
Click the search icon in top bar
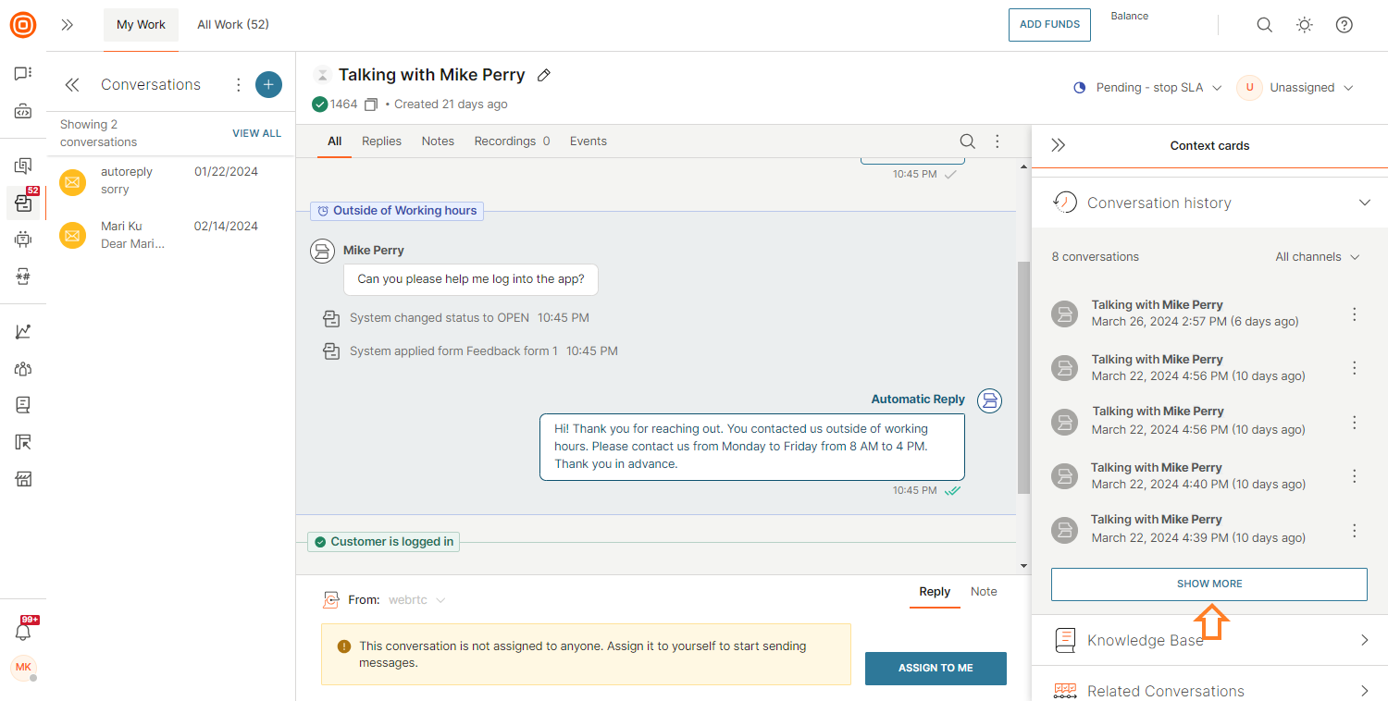[1264, 25]
